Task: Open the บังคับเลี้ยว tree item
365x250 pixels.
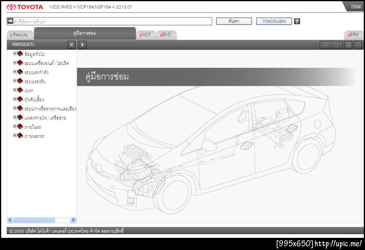Action: (34, 99)
